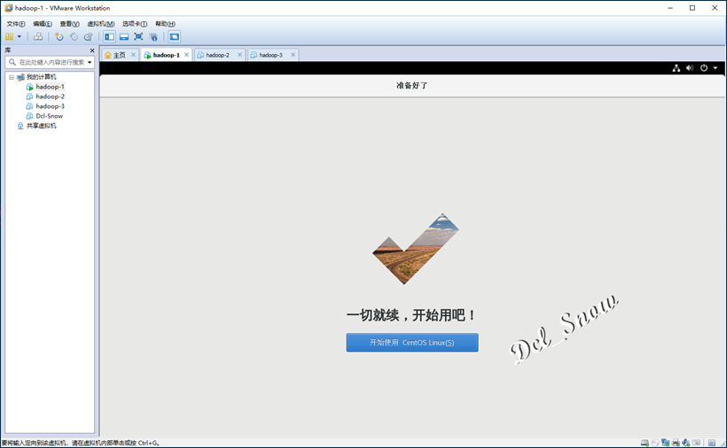The image size is (727, 448).
Task: Click the display device status bar icon
Action: [x=696, y=443]
